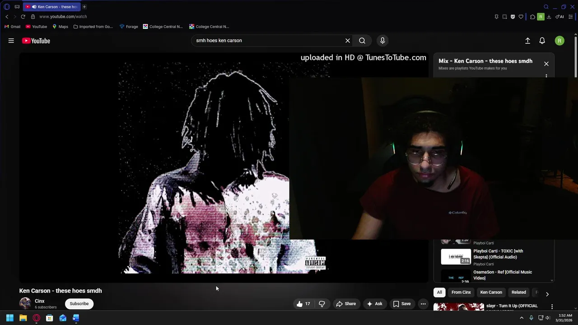The height and width of the screenshot is (325, 578).
Task: Open the Easy setup sliders menu
Action: pyautogui.click(x=570, y=17)
